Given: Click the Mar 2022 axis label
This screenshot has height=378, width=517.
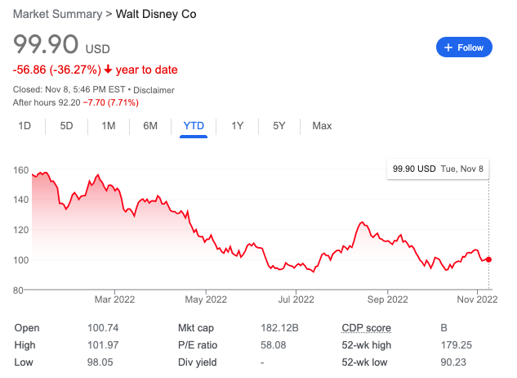Looking at the screenshot, I should (x=114, y=299).
